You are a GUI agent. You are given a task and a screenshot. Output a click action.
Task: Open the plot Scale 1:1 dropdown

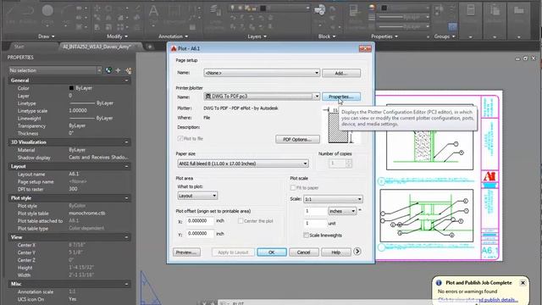pos(333,199)
